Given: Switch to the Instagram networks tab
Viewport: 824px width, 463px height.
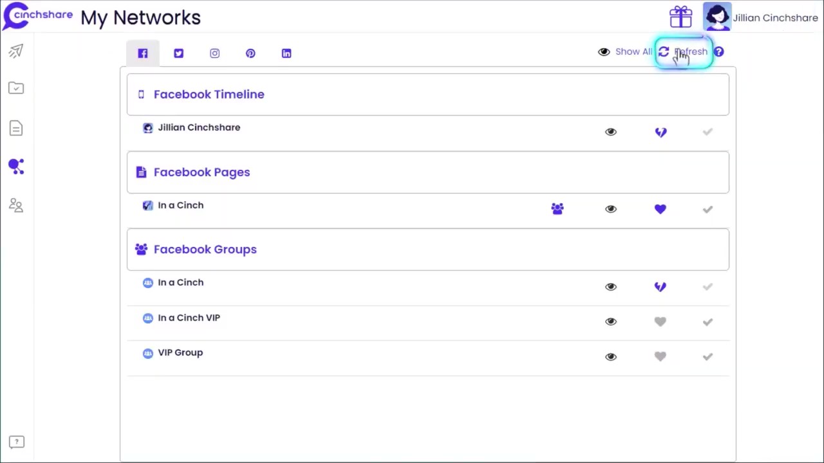Looking at the screenshot, I should coord(214,53).
